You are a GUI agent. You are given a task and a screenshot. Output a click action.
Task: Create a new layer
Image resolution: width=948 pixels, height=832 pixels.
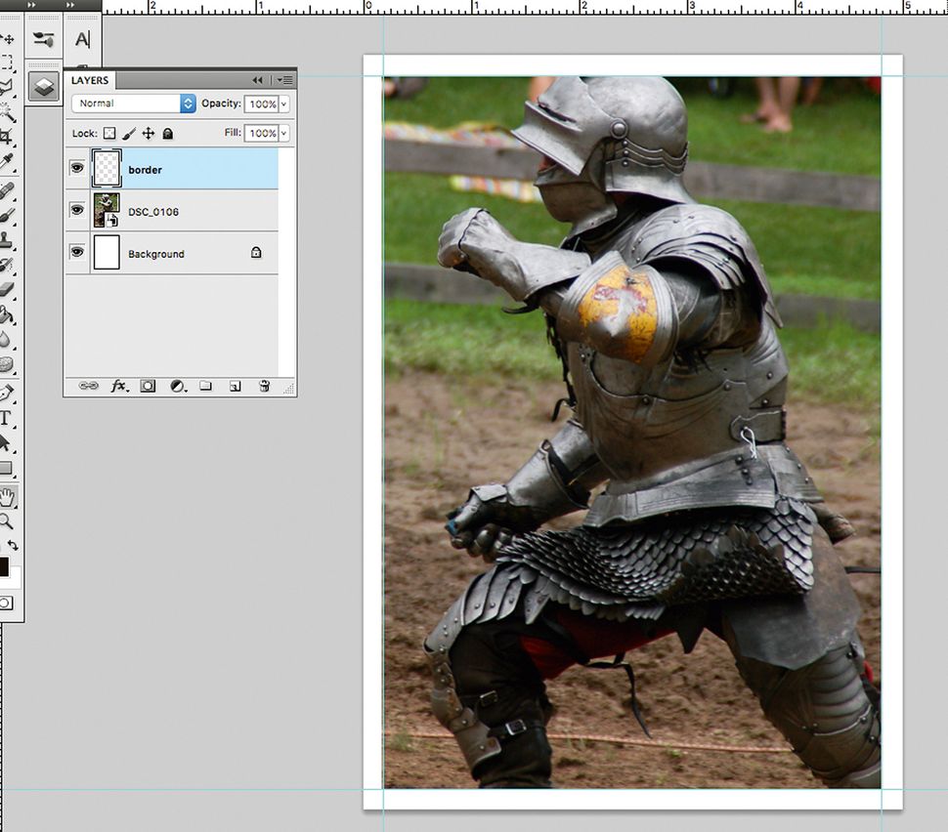234,386
